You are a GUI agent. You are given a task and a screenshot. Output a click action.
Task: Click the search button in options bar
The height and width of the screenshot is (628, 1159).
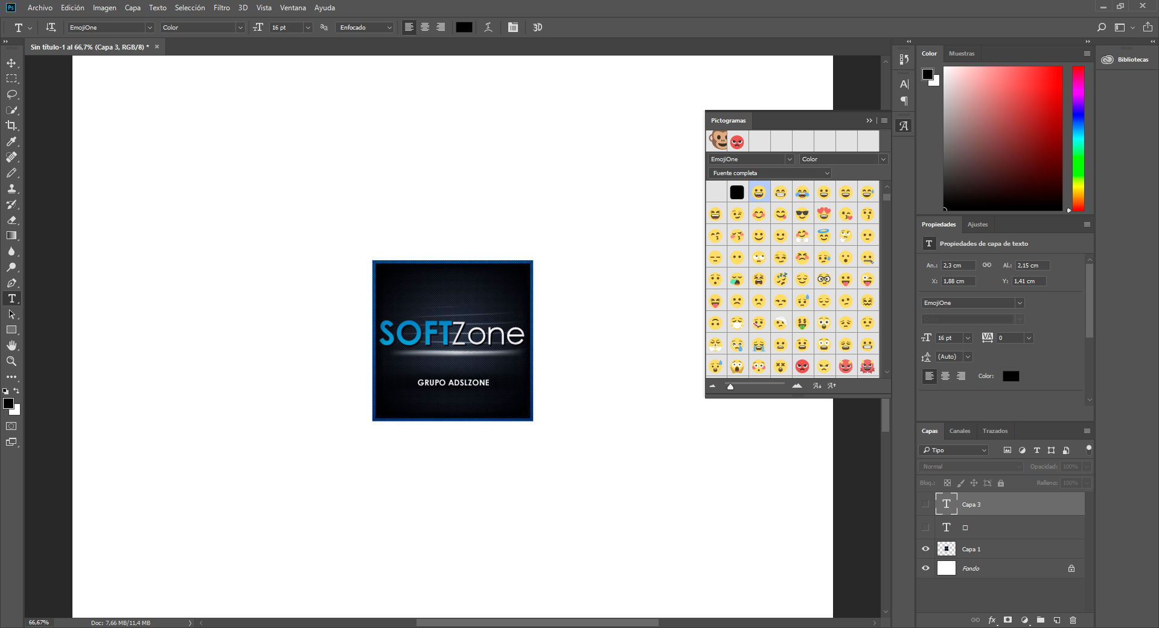(1102, 27)
